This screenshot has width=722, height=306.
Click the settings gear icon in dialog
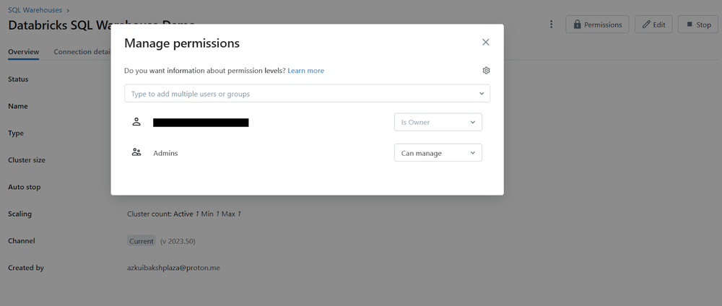(486, 71)
